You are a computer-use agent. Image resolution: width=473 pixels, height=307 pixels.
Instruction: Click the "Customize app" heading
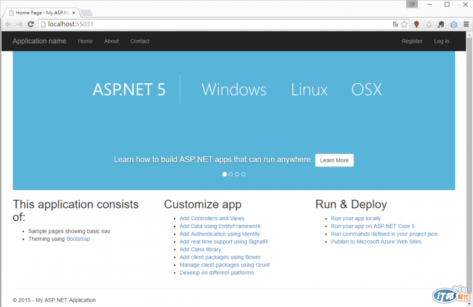coord(203,204)
